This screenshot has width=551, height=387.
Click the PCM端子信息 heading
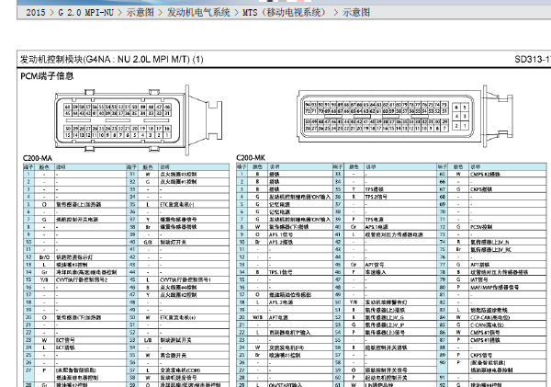point(47,76)
